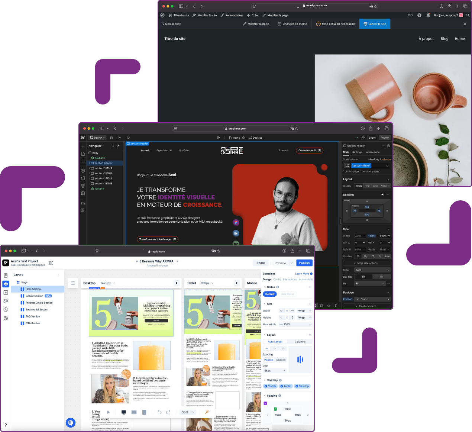Click Webflow preview play icon
The height and width of the screenshot is (432, 472).
pos(129,138)
